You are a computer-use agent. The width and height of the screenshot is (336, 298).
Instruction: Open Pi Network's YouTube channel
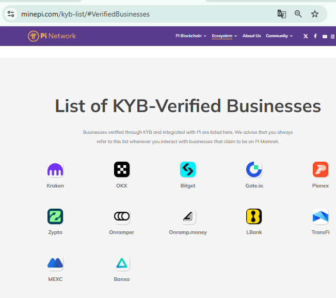pos(325,37)
